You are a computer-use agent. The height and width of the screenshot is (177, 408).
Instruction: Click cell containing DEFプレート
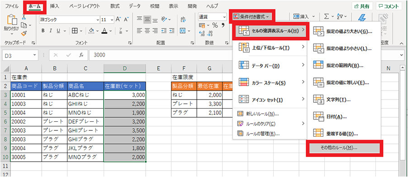coord(85,121)
